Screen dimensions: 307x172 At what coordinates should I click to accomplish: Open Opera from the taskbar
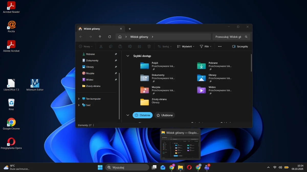coord(189,167)
